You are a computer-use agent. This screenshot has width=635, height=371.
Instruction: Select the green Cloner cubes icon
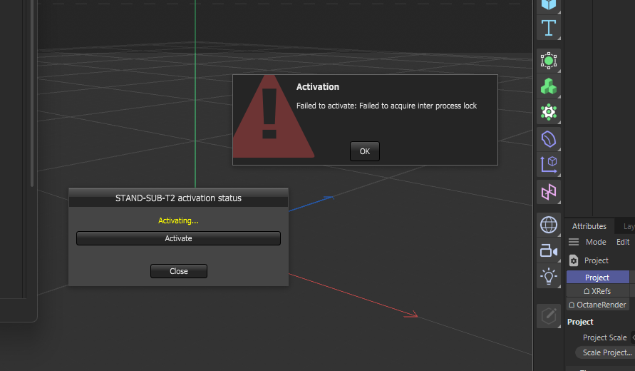(549, 86)
